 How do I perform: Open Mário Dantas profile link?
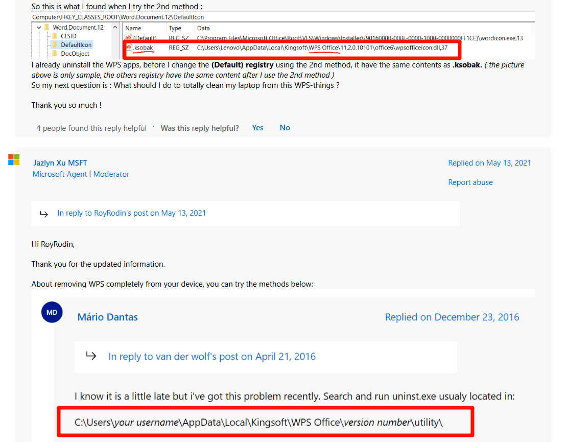[x=108, y=317]
